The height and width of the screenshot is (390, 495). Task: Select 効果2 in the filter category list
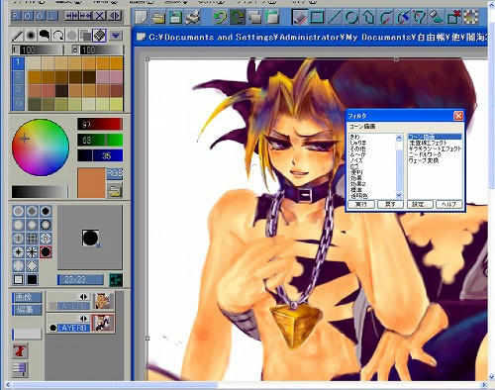[x=357, y=184]
